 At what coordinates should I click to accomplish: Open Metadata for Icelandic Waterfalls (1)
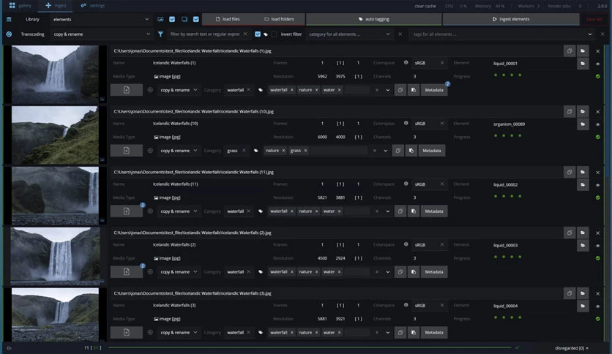point(434,90)
